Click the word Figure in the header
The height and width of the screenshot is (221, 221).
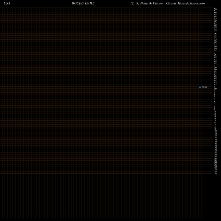pyautogui.click(x=157, y=4)
